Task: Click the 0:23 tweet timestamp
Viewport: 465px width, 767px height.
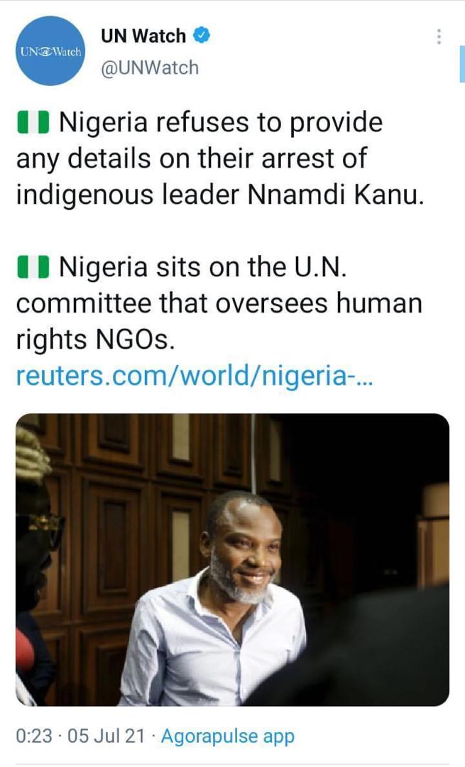Action: click(34, 736)
